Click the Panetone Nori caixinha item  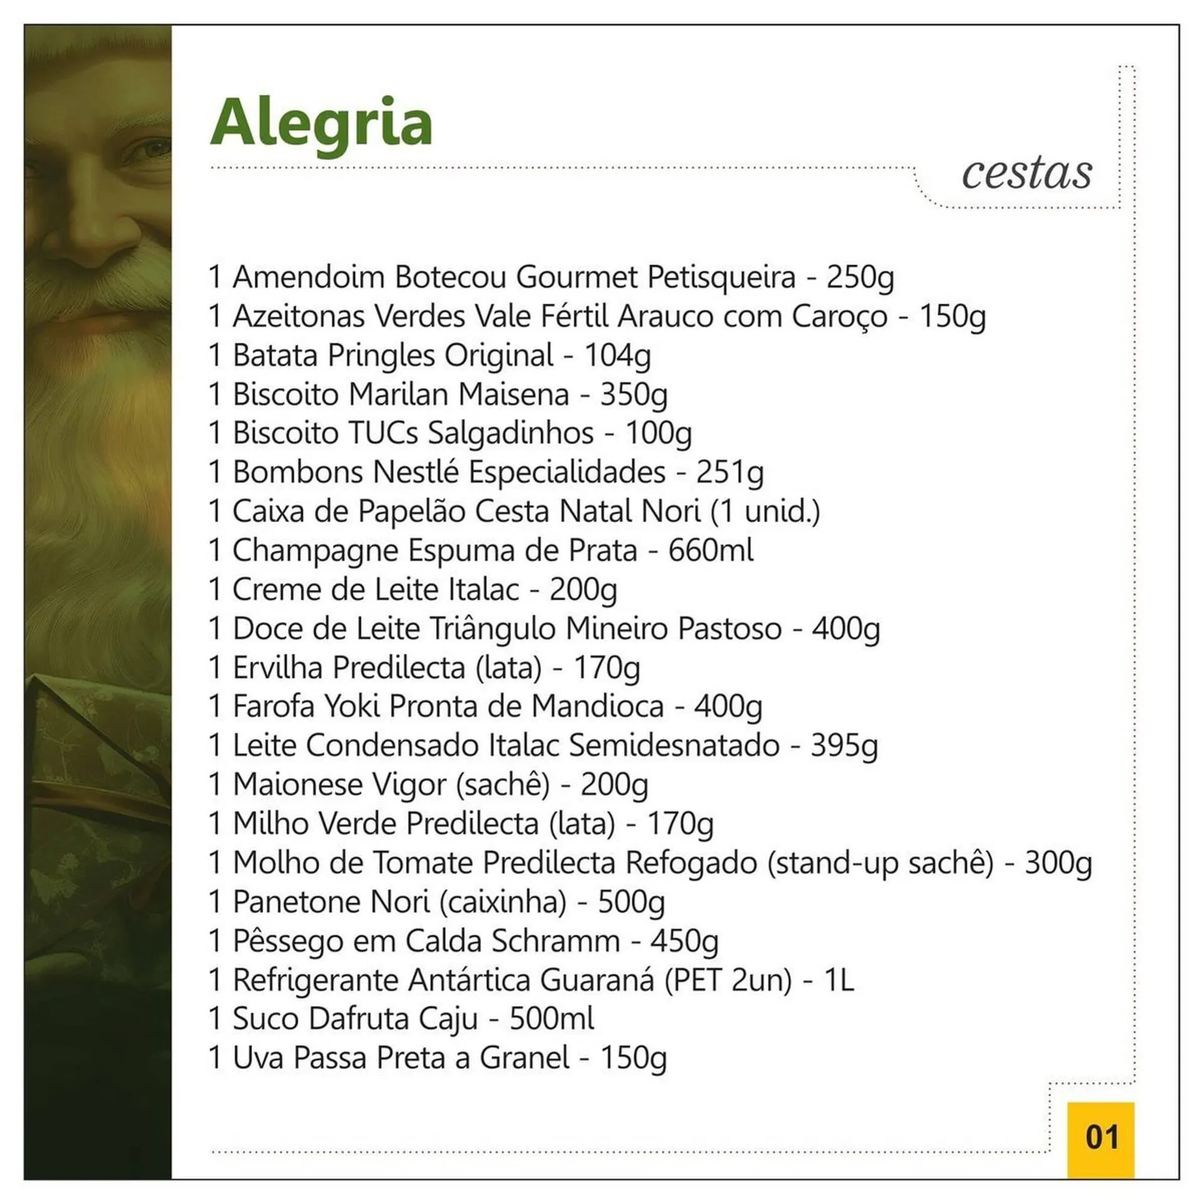click(436, 902)
